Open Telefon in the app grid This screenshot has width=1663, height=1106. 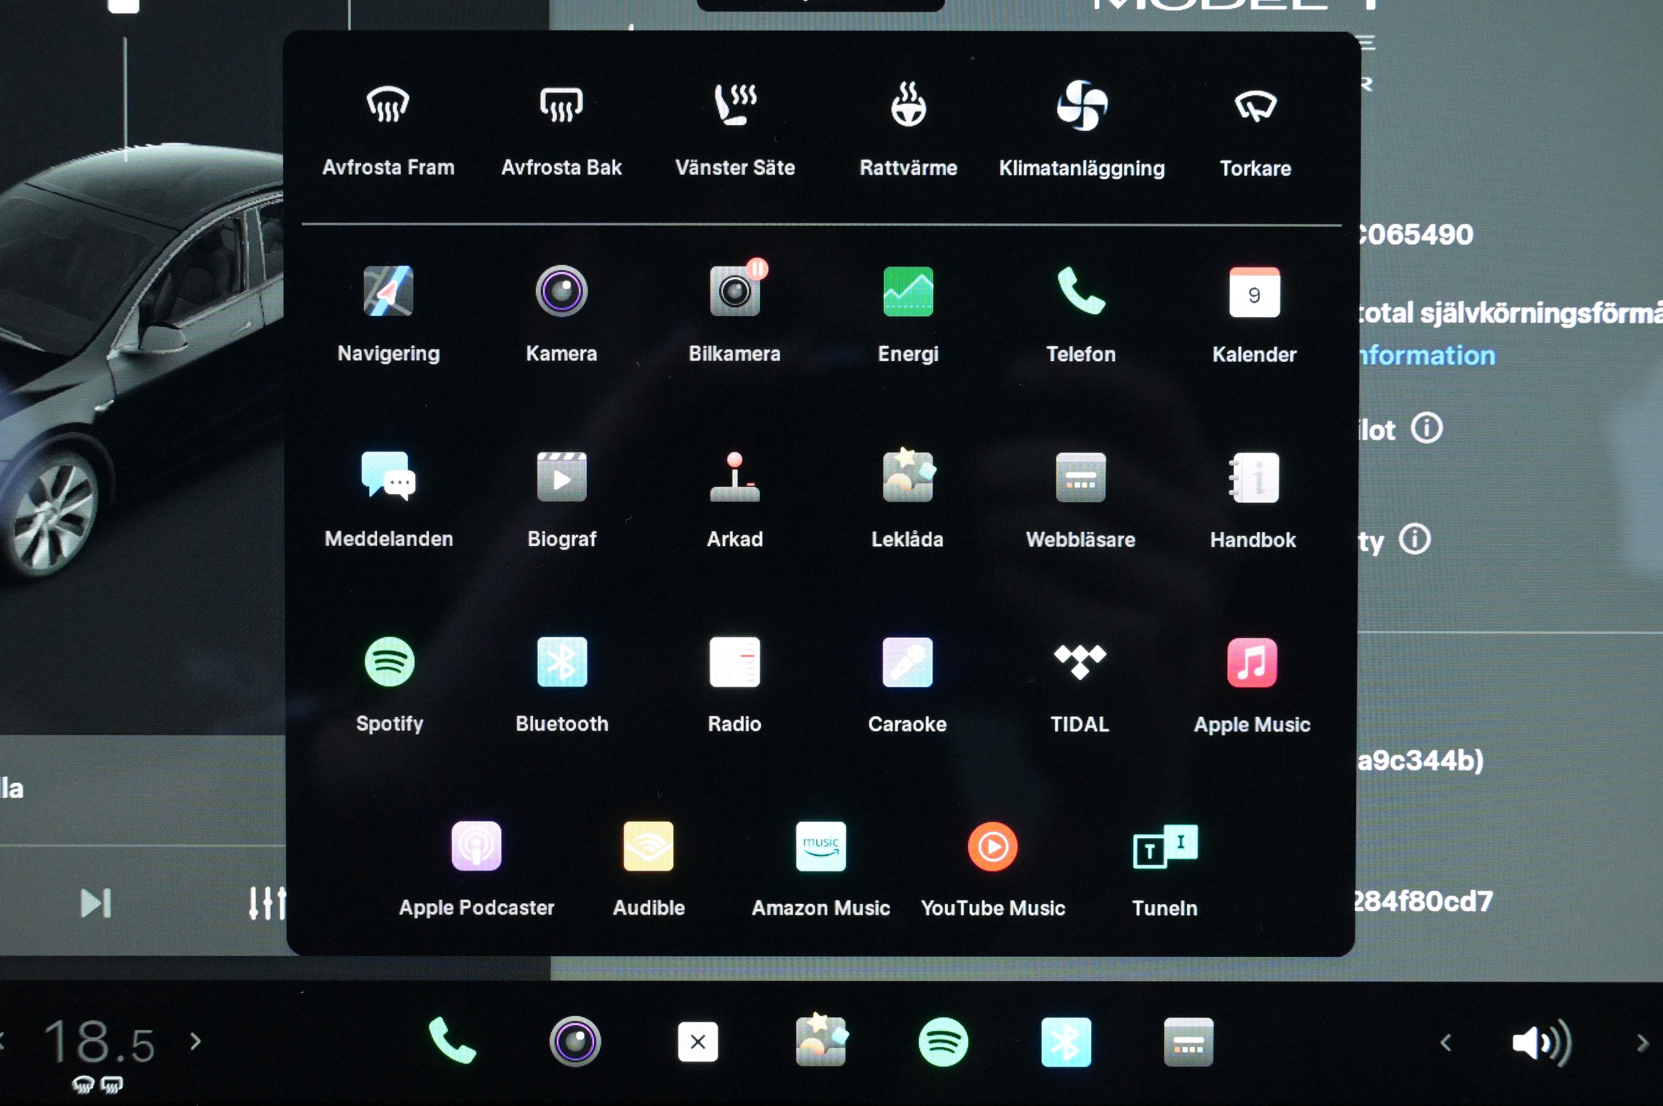[x=1081, y=314]
